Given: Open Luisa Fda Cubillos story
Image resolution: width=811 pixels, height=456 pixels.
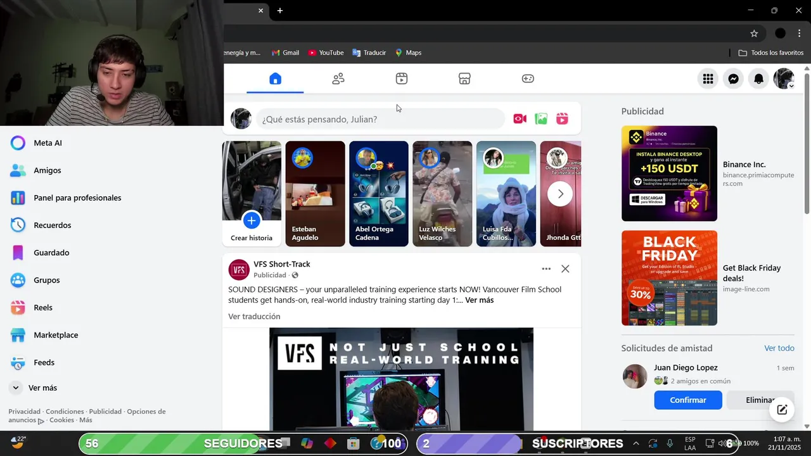Looking at the screenshot, I should [506, 194].
